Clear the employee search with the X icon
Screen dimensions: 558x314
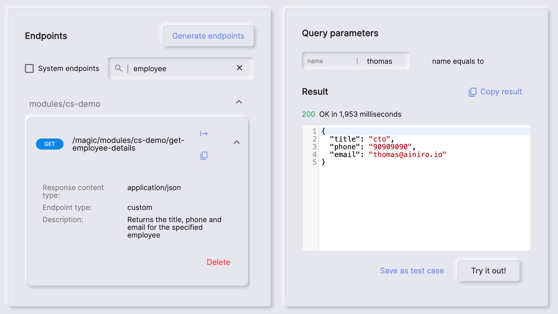[239, 68]
